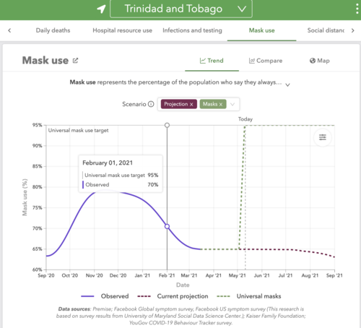Toggle Observed series in legend
Screen dimensions: 361x328
[105, 296]
